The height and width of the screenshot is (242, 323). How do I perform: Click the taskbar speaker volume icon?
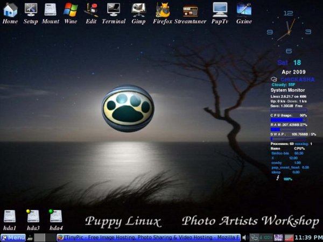click(x=244, y=238)
